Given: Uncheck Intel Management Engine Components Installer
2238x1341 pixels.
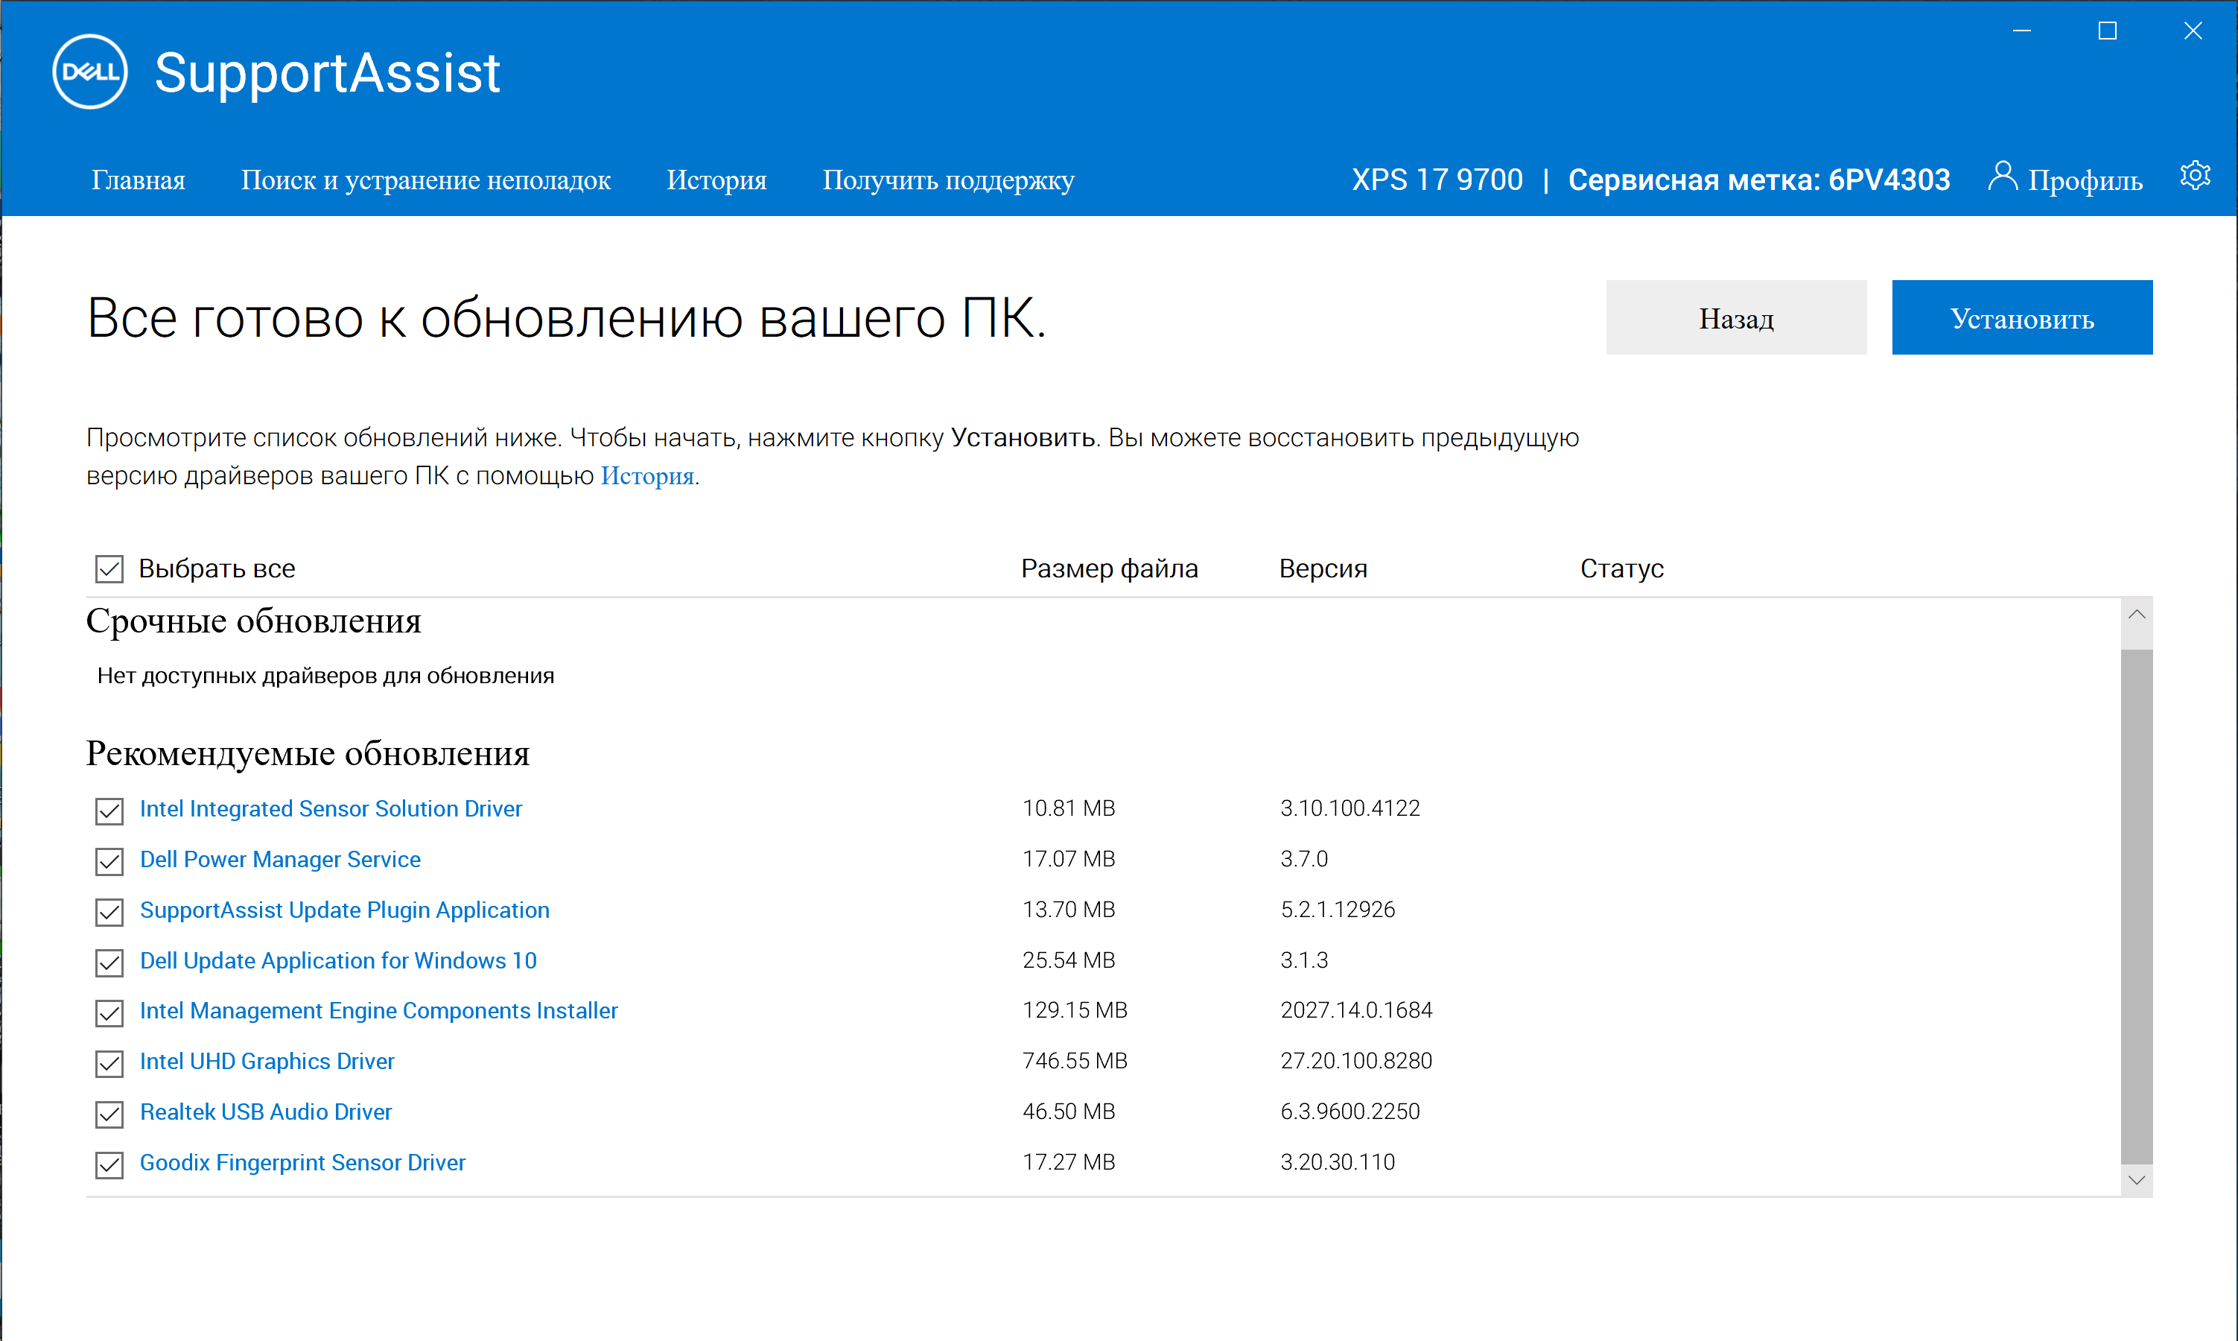Looking at the screenshot, I should click(109, 1013).
